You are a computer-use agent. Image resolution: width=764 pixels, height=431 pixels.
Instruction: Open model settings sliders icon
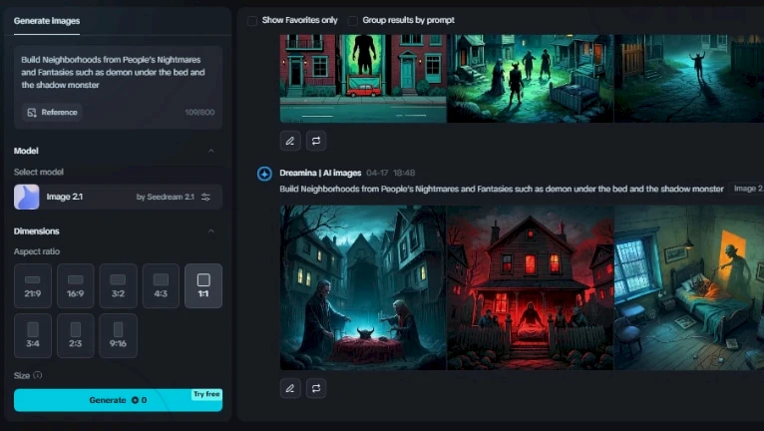coord(206,197)
